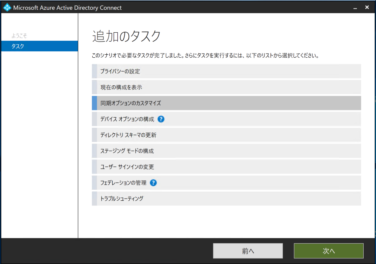
Task: Close the Azure AD Connect window
Action: pyautogui.click(x=367, y=7)
